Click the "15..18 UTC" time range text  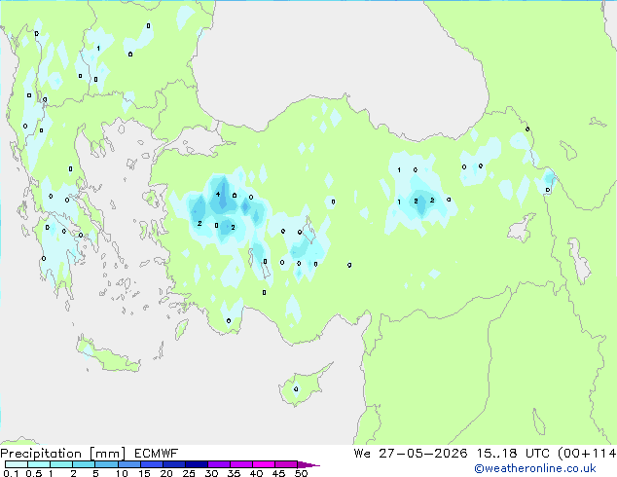(514, 454)
